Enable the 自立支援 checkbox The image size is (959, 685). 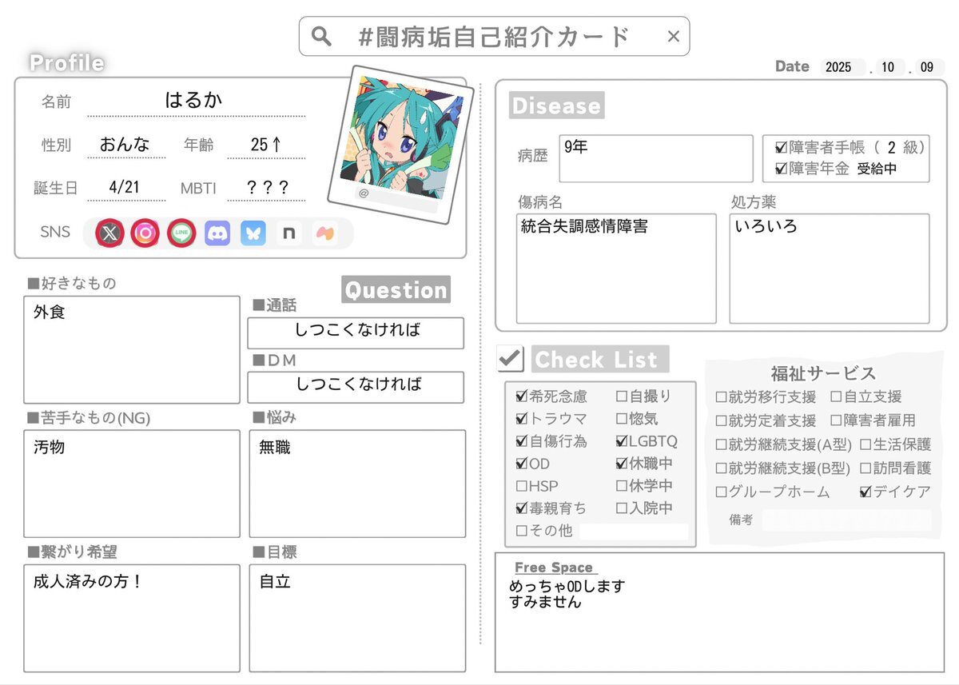click(x=835, y=396)
